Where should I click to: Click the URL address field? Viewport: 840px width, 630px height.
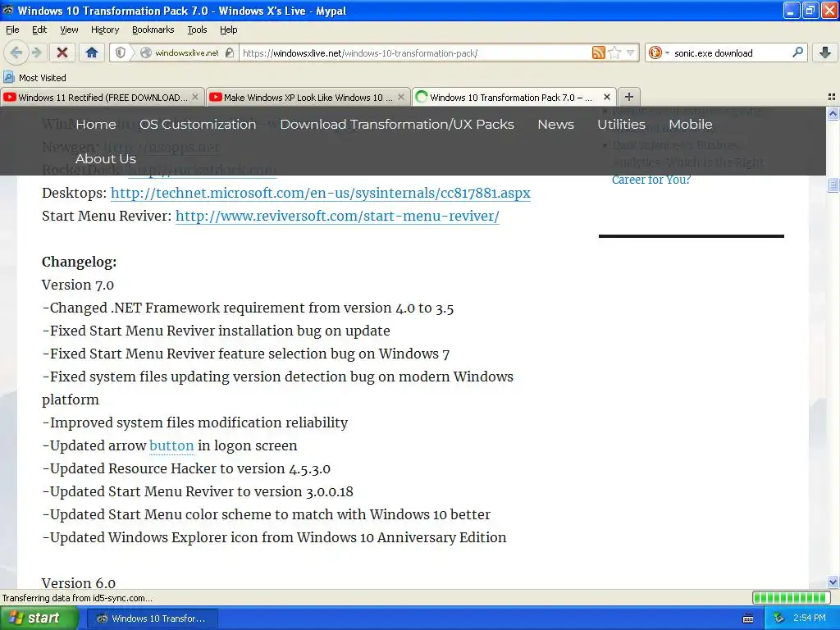click(415, 52)
